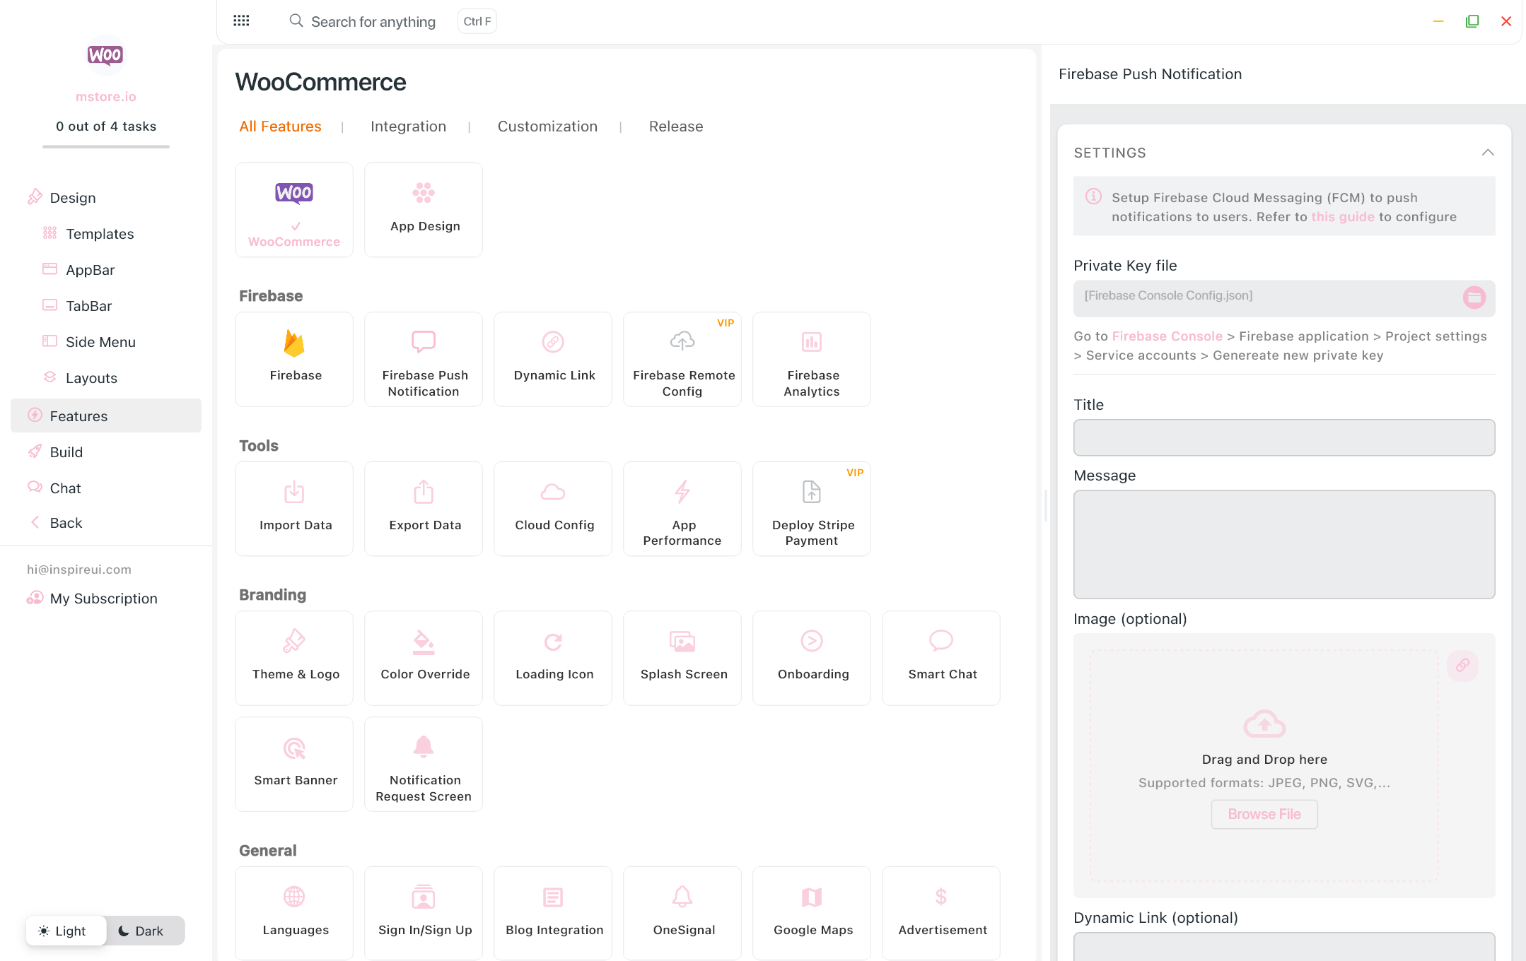Open the Firebase Push Notification feature
The width and height of the screenshot is (1526, 961).
pyautogui.click(x=423, y=359)
